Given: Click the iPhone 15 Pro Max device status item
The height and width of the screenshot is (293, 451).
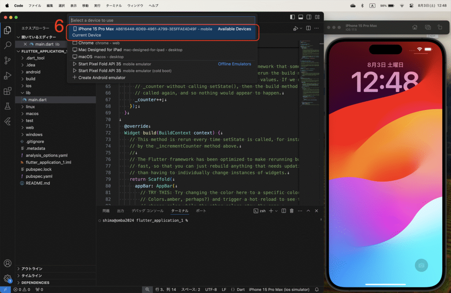Looking at the screenshot, I should coord(279,289).
